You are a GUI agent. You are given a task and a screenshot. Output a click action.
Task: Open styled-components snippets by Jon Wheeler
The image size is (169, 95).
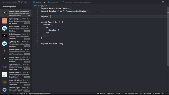click(x=16, y=21)
